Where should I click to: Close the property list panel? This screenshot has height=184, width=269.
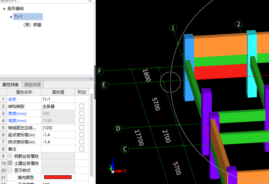(91, 79)
